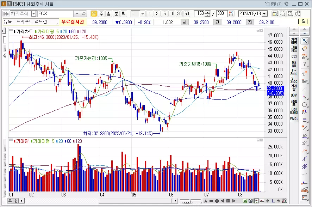Select weekly 주 period toggle
312x207 pixels.
pos(101,13)
